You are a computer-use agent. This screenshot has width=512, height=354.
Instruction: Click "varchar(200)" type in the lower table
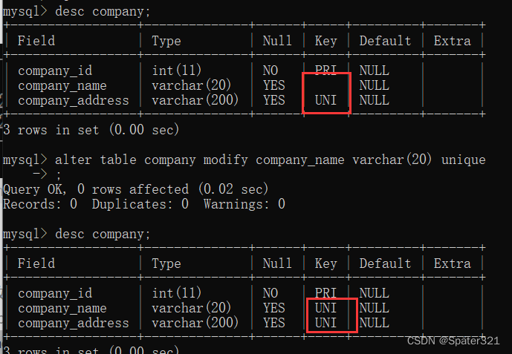click(x=195, y=323)
